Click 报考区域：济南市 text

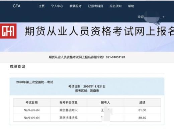pos(87,91)
